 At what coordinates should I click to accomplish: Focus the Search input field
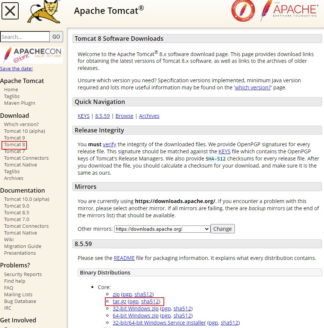coord(25,37)
